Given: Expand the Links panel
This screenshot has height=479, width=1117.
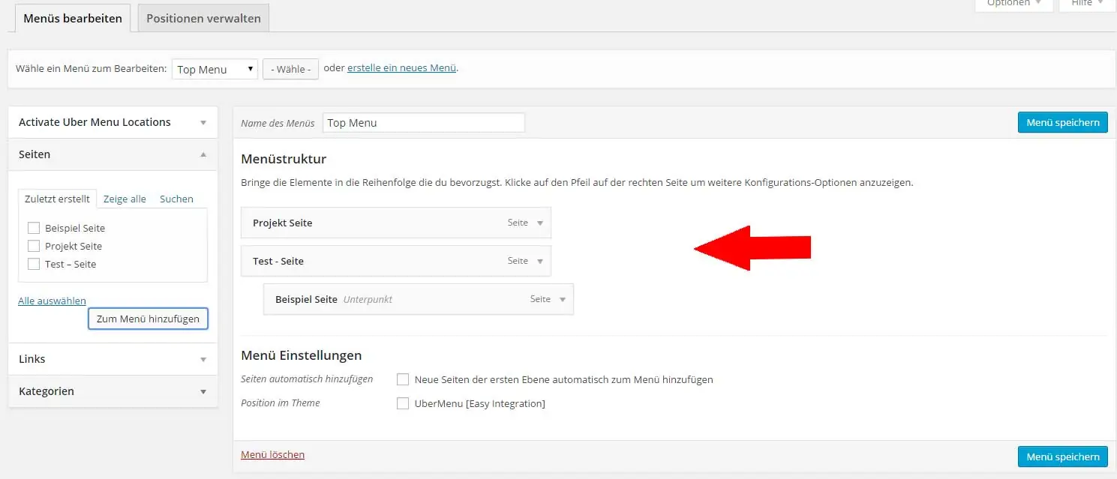Looking at the screenshot, I should (202, 359).
